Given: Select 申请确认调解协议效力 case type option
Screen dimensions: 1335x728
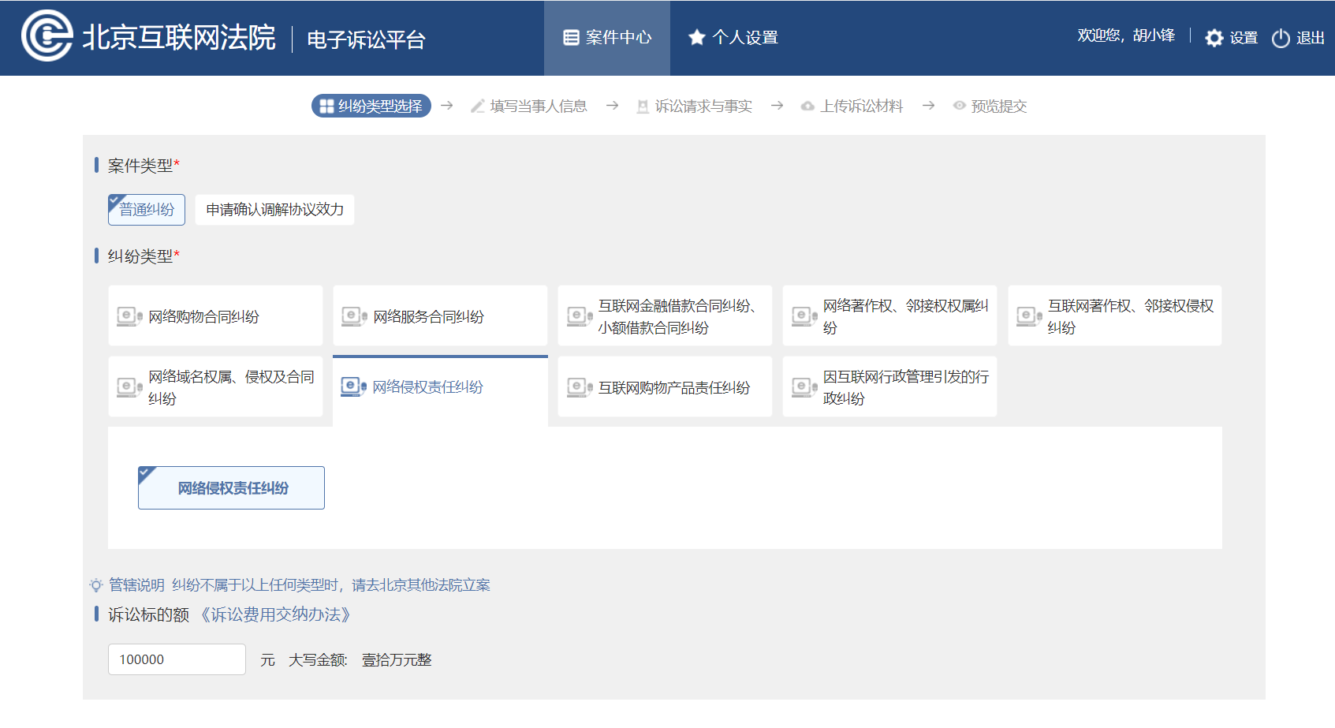Looking at the screenshot, I should (x=274, y=210).
